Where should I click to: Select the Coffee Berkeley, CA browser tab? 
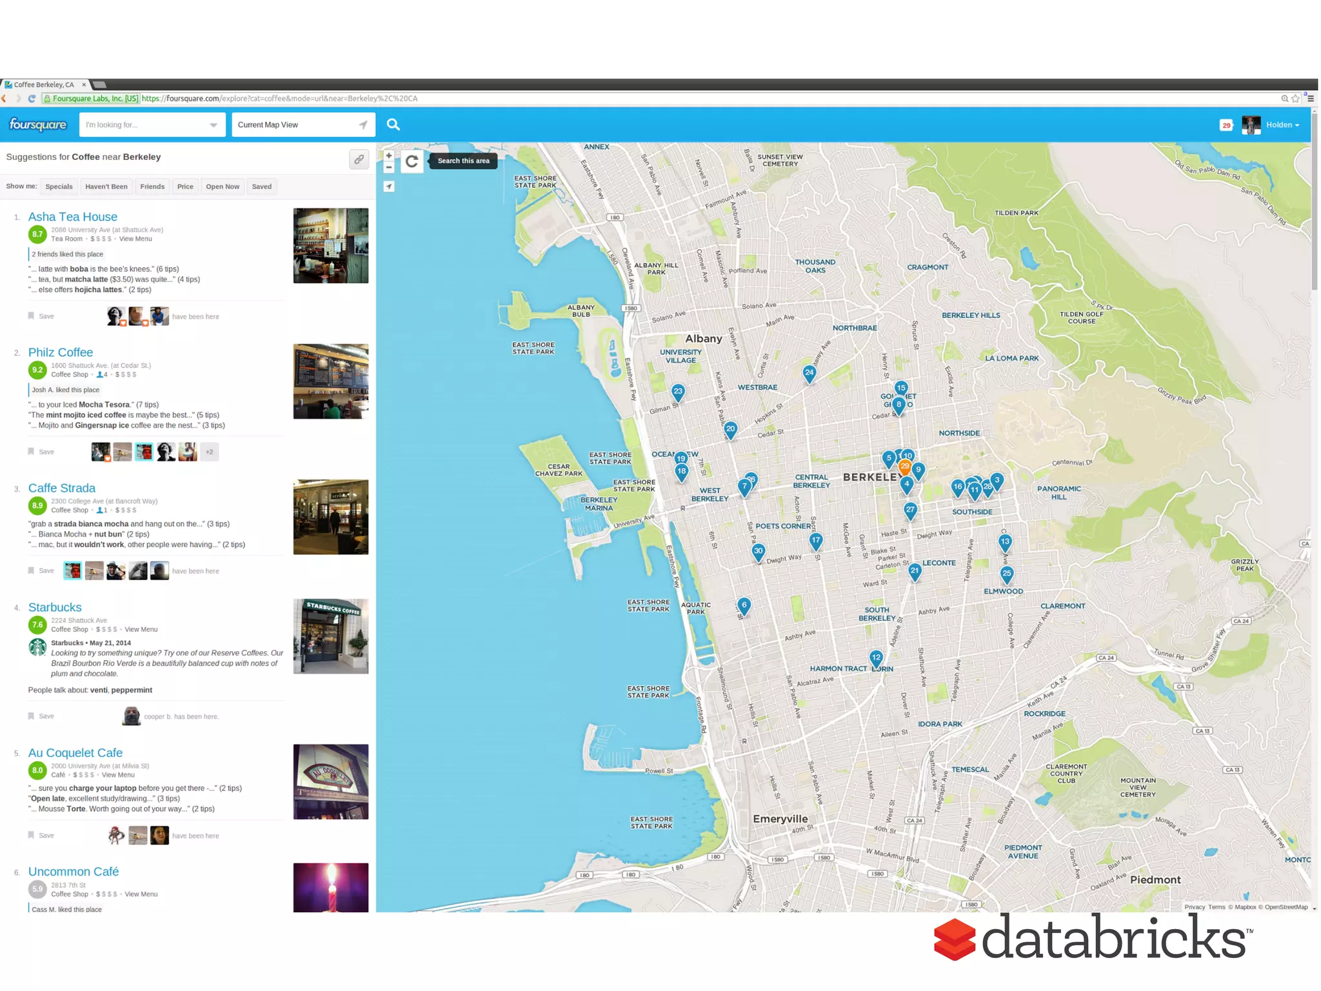[44, 85]
